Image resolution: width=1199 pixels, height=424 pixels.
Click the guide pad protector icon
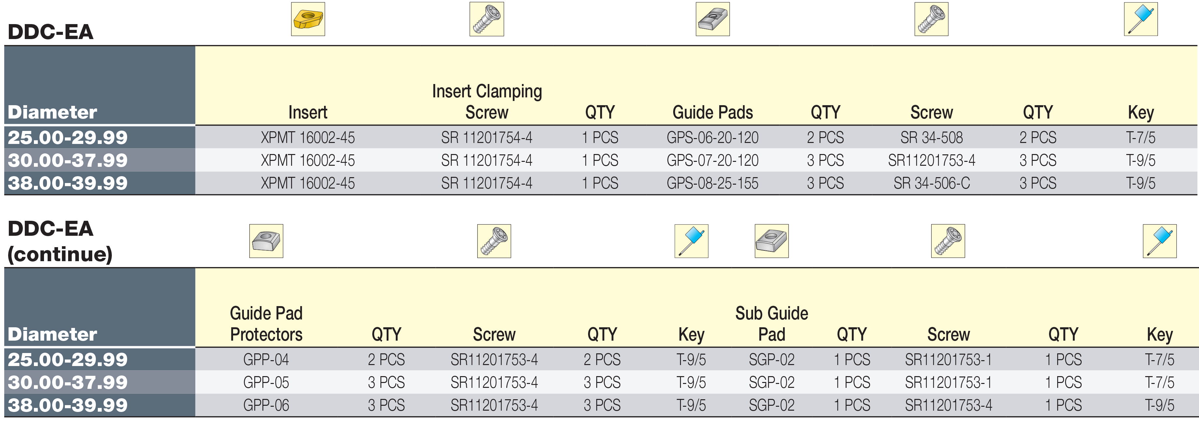[266, 241]
